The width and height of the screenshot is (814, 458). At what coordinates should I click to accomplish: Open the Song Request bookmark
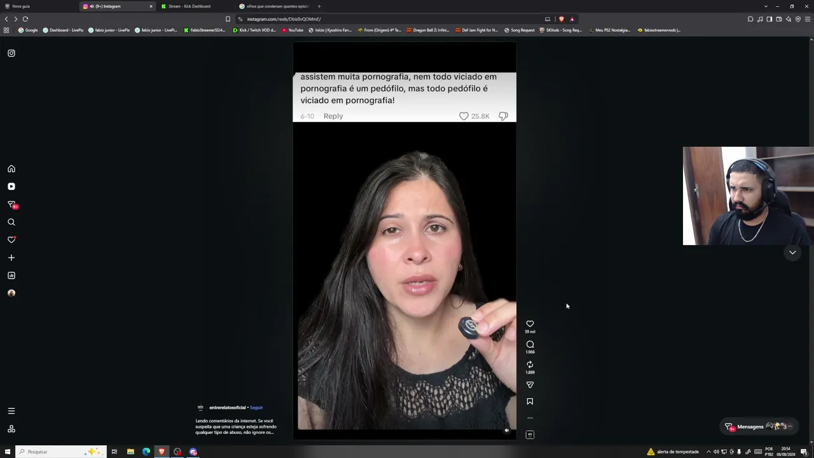(520, 30)
